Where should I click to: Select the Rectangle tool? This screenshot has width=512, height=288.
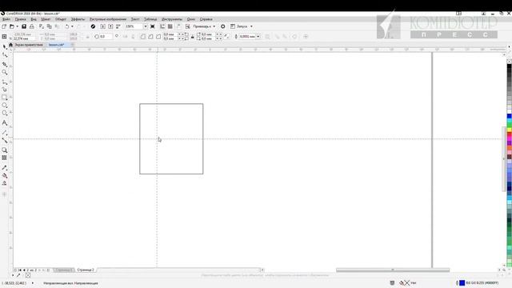[5, 98]
